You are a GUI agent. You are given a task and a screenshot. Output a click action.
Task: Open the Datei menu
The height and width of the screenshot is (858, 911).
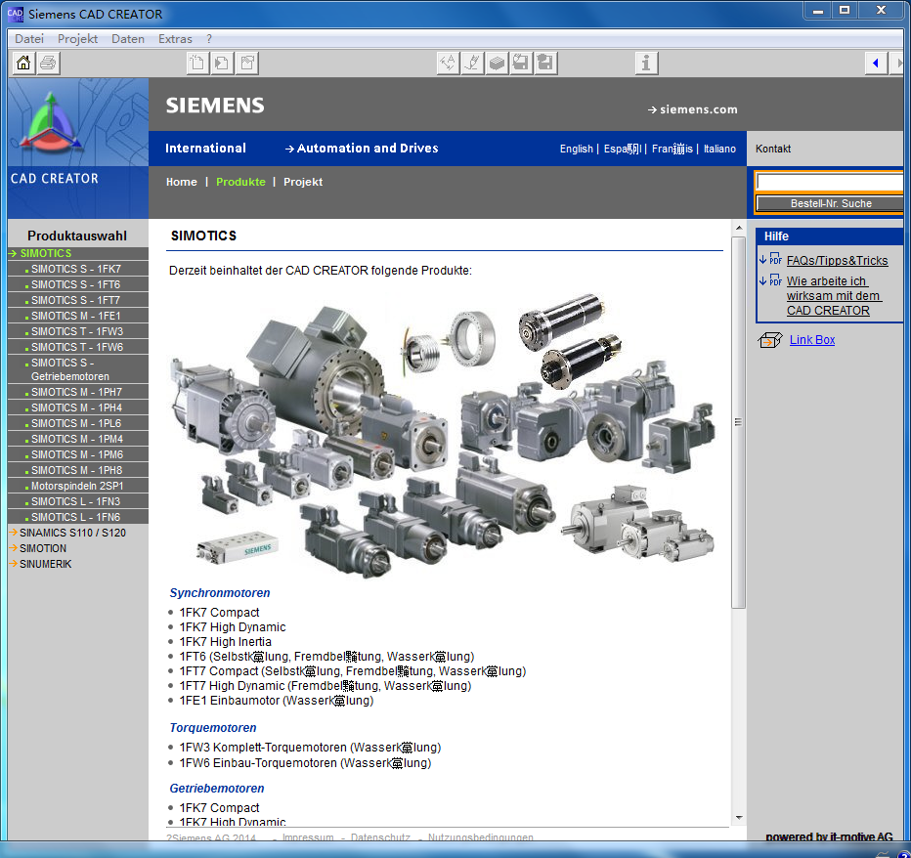tap(29, 39)
